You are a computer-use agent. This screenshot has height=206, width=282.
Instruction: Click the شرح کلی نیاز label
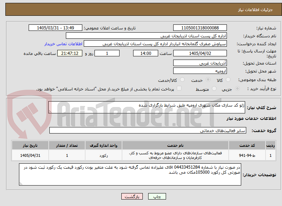pyautogui.click(x=261, y=108)
